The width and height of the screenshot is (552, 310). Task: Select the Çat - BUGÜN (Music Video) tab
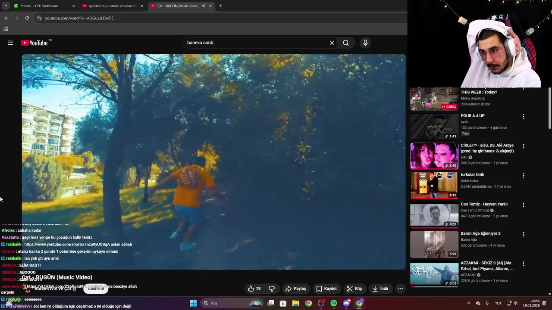click(x=178, y=6)
